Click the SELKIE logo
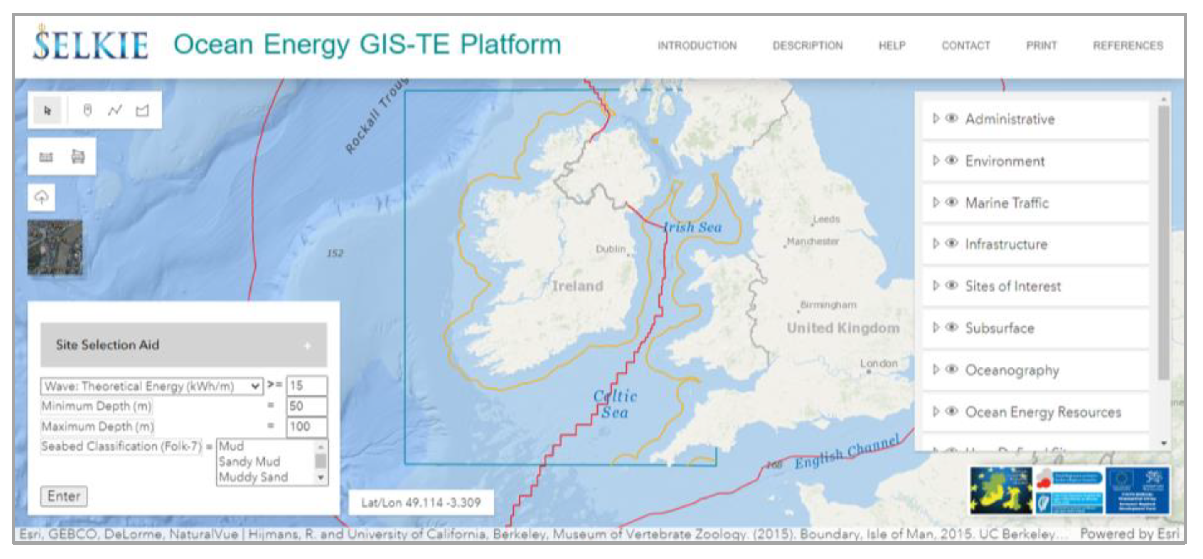 (90, 44)
